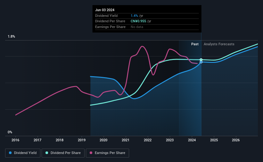Click the 1.4% dividend yield value in tooltip

(x=134, y=16)
